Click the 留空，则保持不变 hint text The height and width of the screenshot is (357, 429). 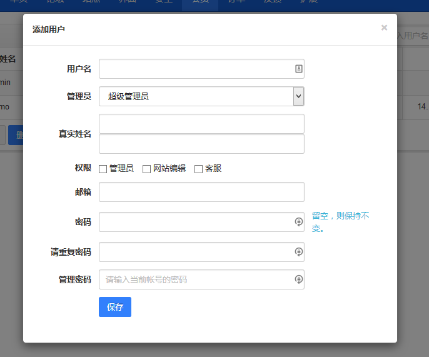(x=340, y=222)
